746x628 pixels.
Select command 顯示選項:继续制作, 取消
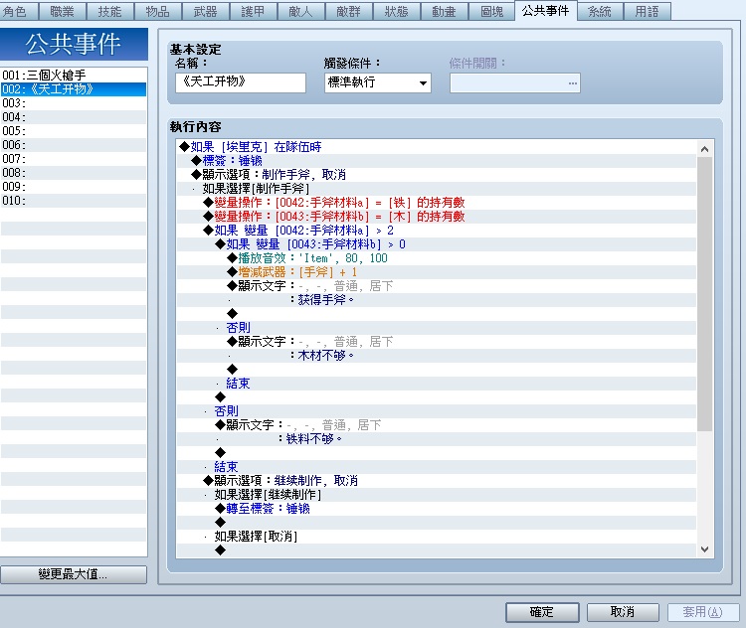437,481
